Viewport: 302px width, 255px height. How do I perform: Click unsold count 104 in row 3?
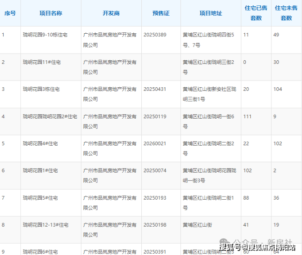coord(278,89)
